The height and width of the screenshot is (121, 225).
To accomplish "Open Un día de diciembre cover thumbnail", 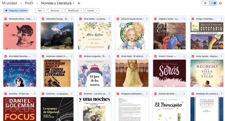I will [x=20, y=73].
